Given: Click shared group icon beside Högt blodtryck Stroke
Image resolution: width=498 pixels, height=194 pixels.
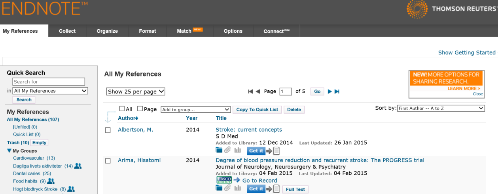Looking at the screenshot, I should pyautogui.click(x=71, y=189).
